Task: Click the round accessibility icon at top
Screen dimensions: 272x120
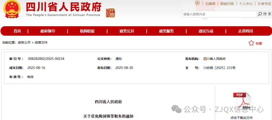Action: coord(197,4)
